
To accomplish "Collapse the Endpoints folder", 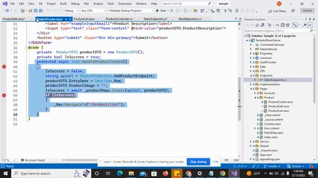I will (x=251, y=76).
